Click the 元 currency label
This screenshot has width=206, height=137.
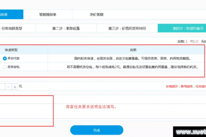[20, 86]
